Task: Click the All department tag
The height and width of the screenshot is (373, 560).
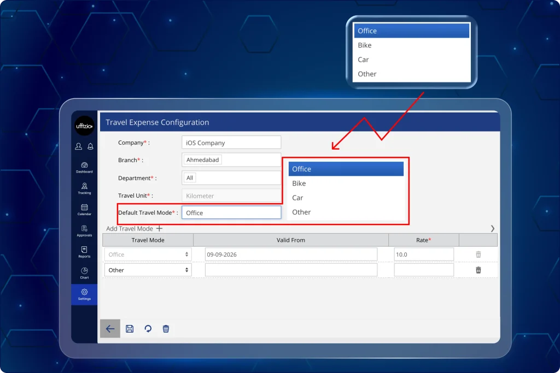Action: point(190,177)
